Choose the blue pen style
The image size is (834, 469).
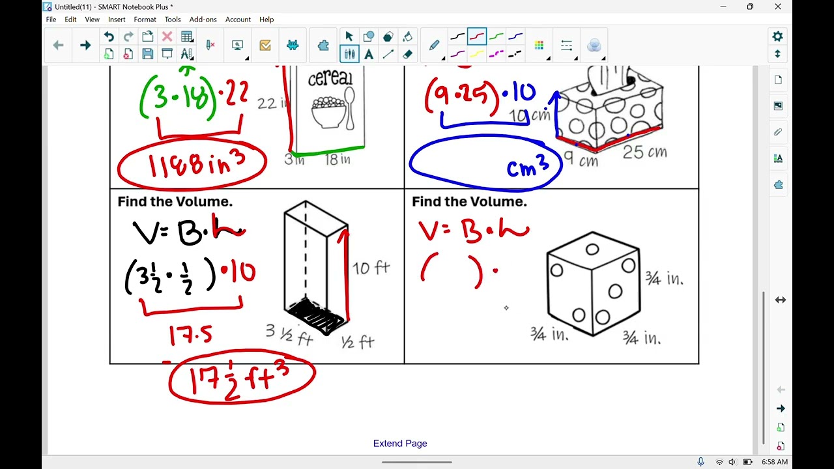(515, 36)
